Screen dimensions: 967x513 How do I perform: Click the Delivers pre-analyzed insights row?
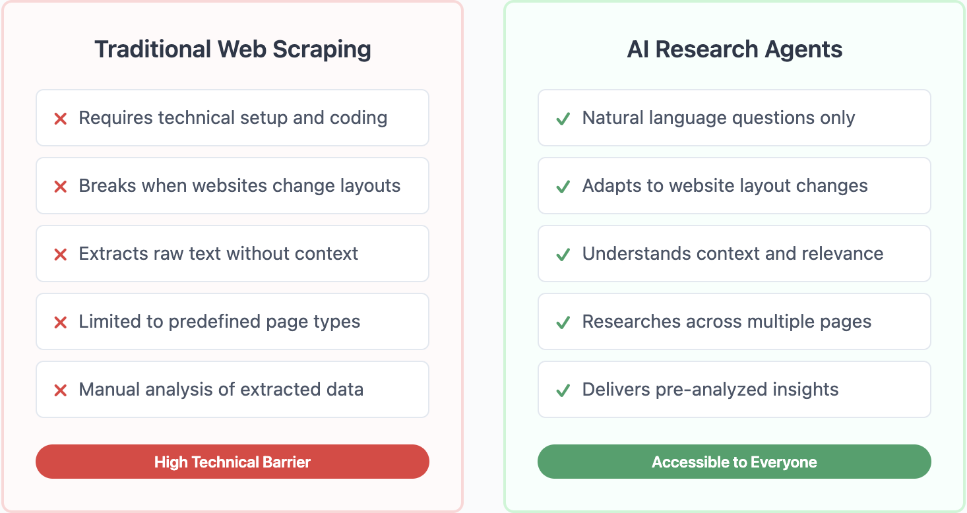coord(734,390)
